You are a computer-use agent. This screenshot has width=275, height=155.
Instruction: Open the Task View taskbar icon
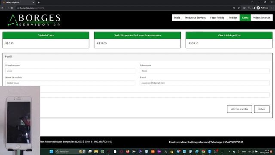pyautogui.click(x=90, y=152)
